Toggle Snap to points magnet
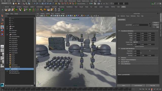162x91 pixels. 68,4
